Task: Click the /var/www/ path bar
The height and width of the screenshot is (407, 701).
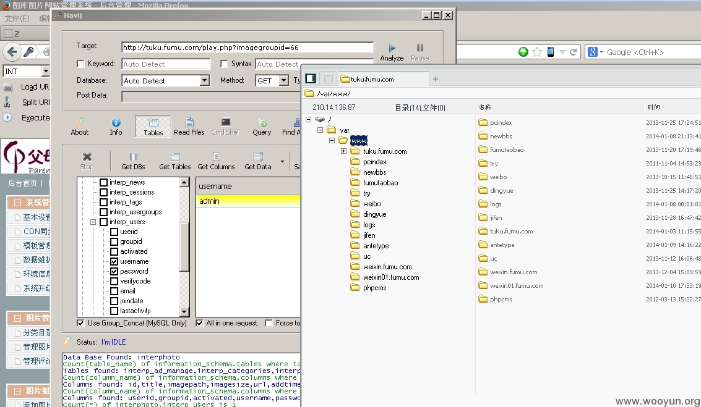Action: [502, 93]
